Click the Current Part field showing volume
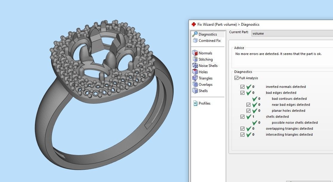Image resolution: width=333 pixels, height=182 pixels. 292,33
